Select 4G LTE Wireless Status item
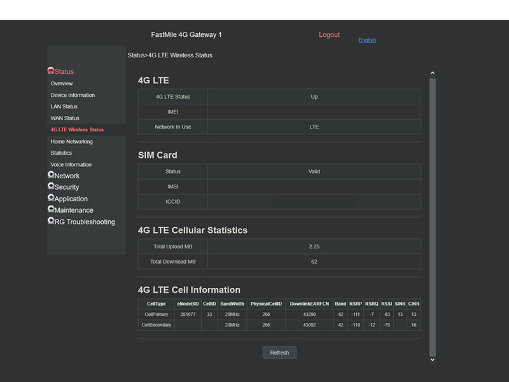This screenshot has height=382, width=509. tap(77, 130)
